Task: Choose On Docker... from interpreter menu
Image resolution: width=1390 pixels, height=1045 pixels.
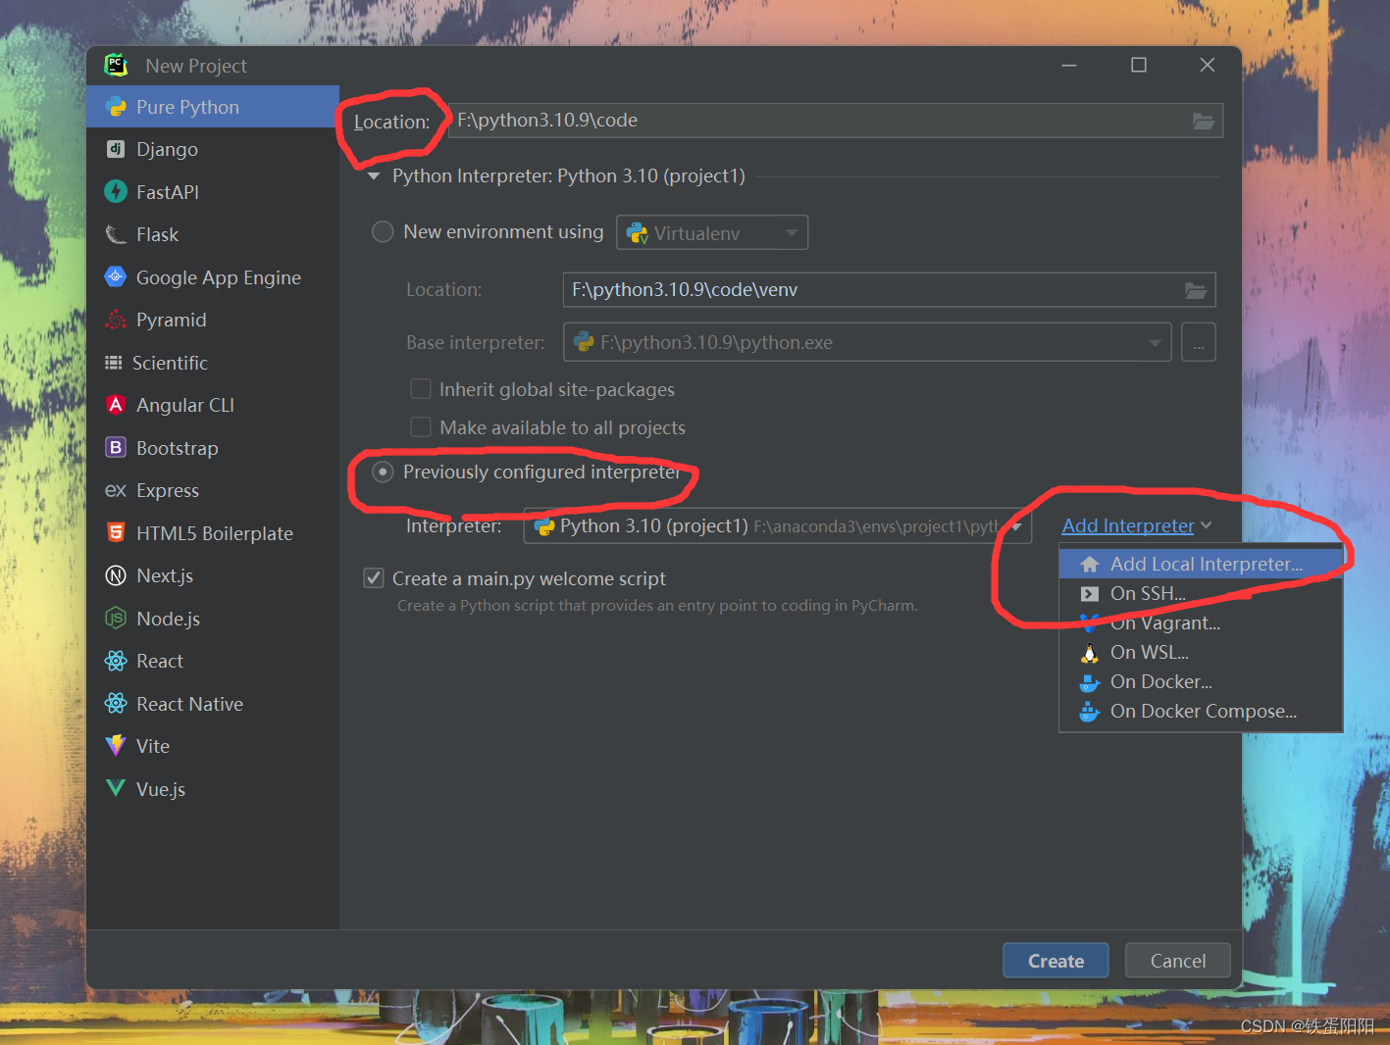Action: pos(1201,681)
